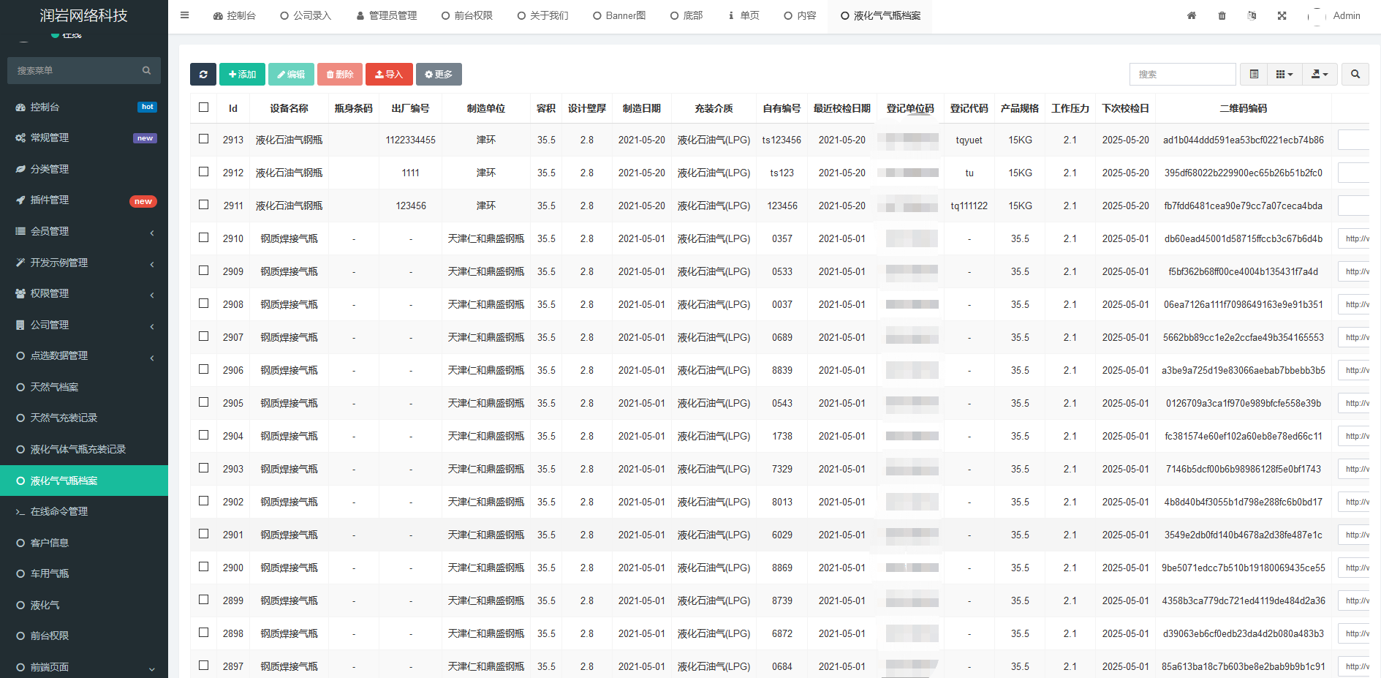
Task: Check the row with Id 2913
Action: click(x=204, y=139)
